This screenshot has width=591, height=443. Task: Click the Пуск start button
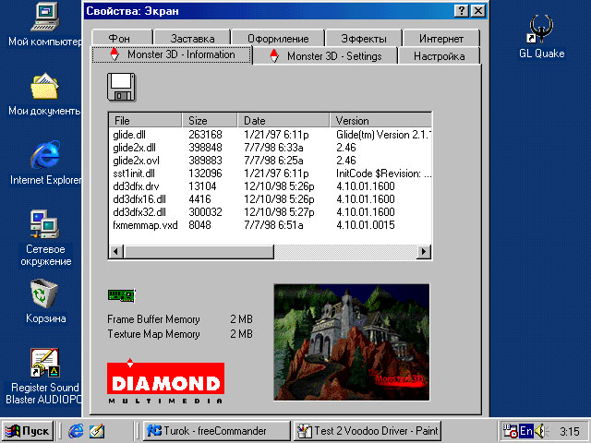pos(28,431)
